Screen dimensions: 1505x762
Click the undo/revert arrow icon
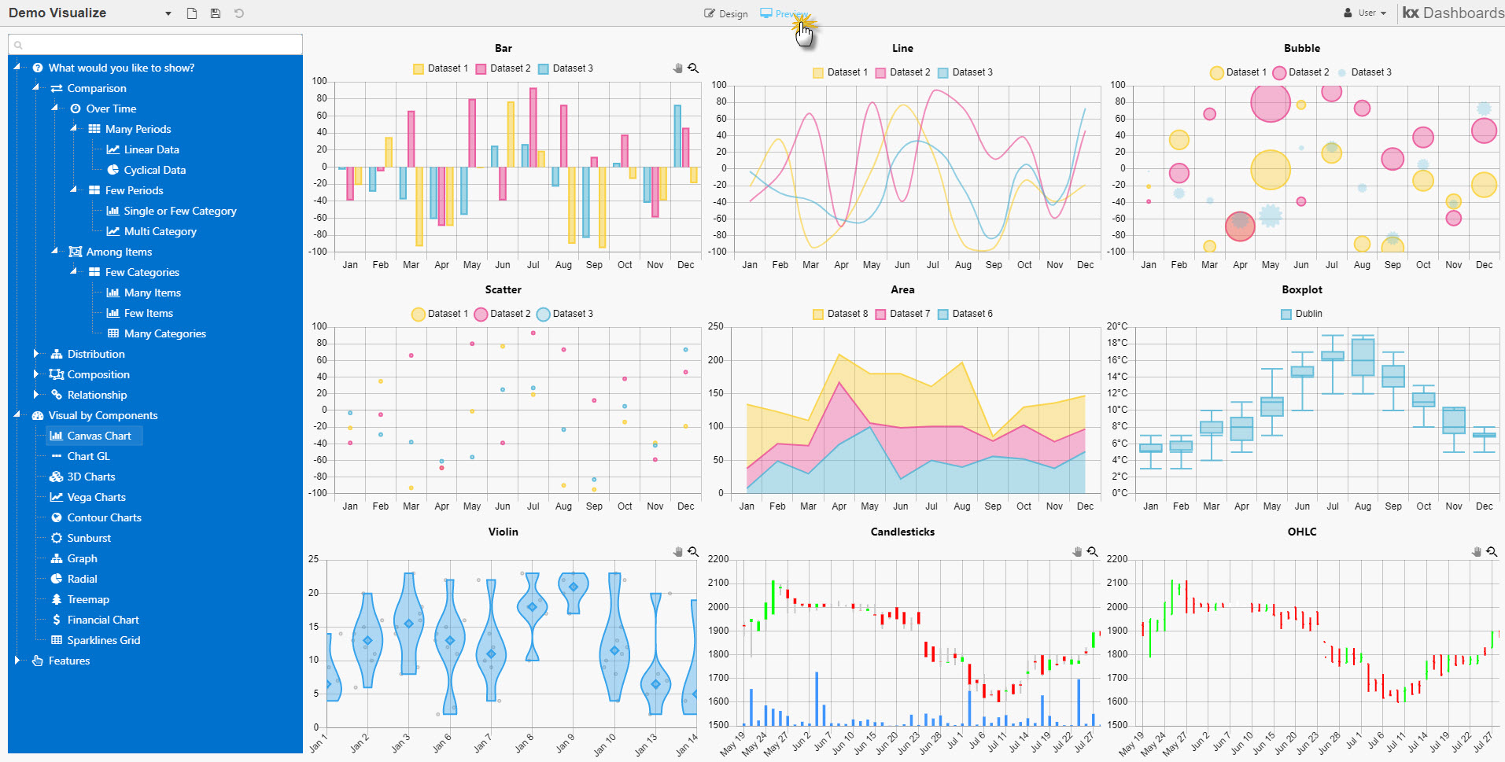(x=239, y=13)
